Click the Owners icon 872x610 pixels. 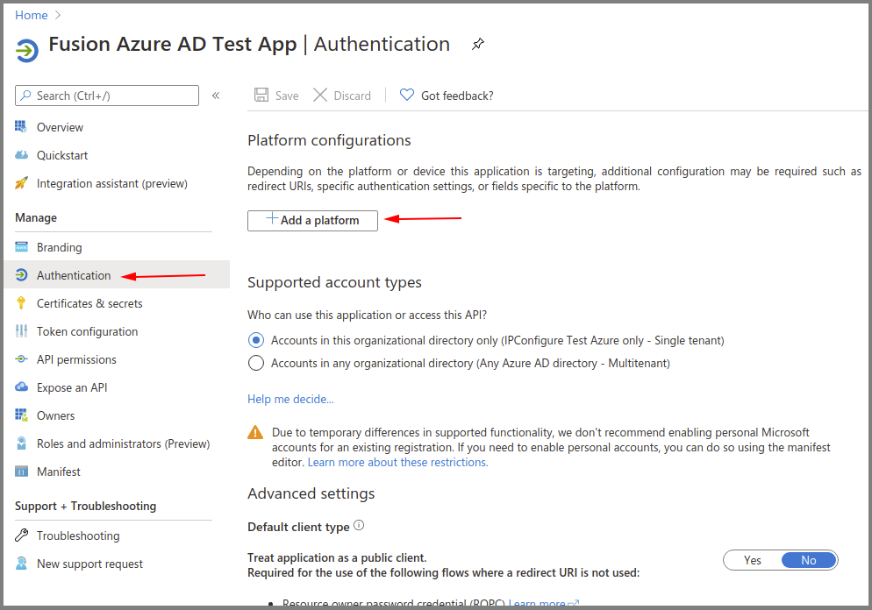[x=21, y=415]
